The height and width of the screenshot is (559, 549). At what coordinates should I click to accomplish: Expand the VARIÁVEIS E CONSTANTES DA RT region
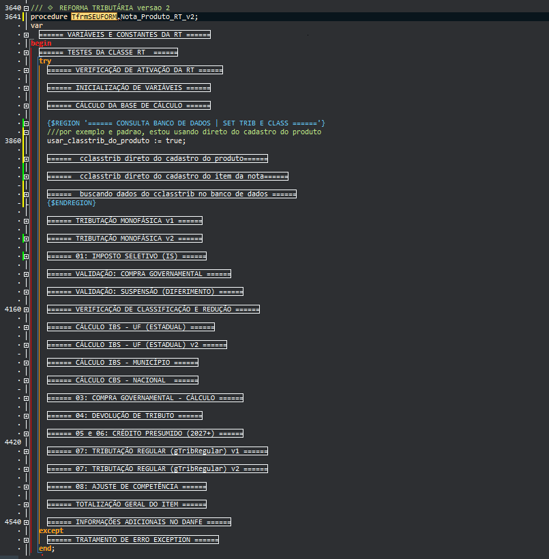click(26, 35)
